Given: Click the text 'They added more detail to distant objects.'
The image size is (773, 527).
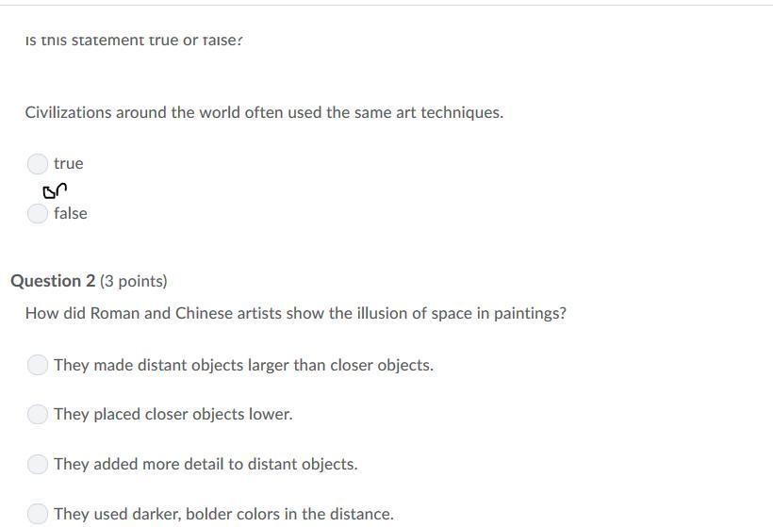Looking at the screenshot, I should [x=206, y=464].
